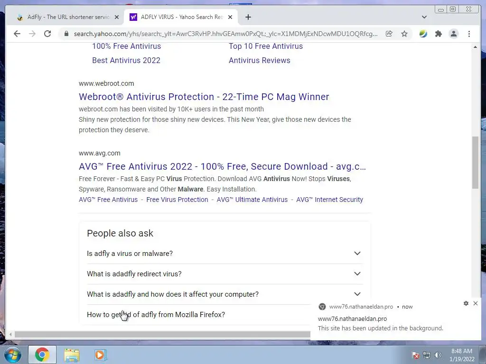The width and height of the screenshot is (486, 364).
Task: Click the horizontal scrollbar thumb
Action: [x=162, y=334]
